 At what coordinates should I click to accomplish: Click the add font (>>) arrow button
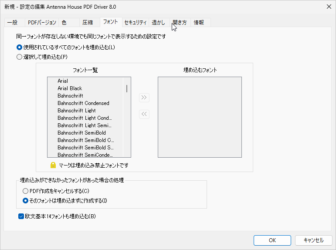144,98
